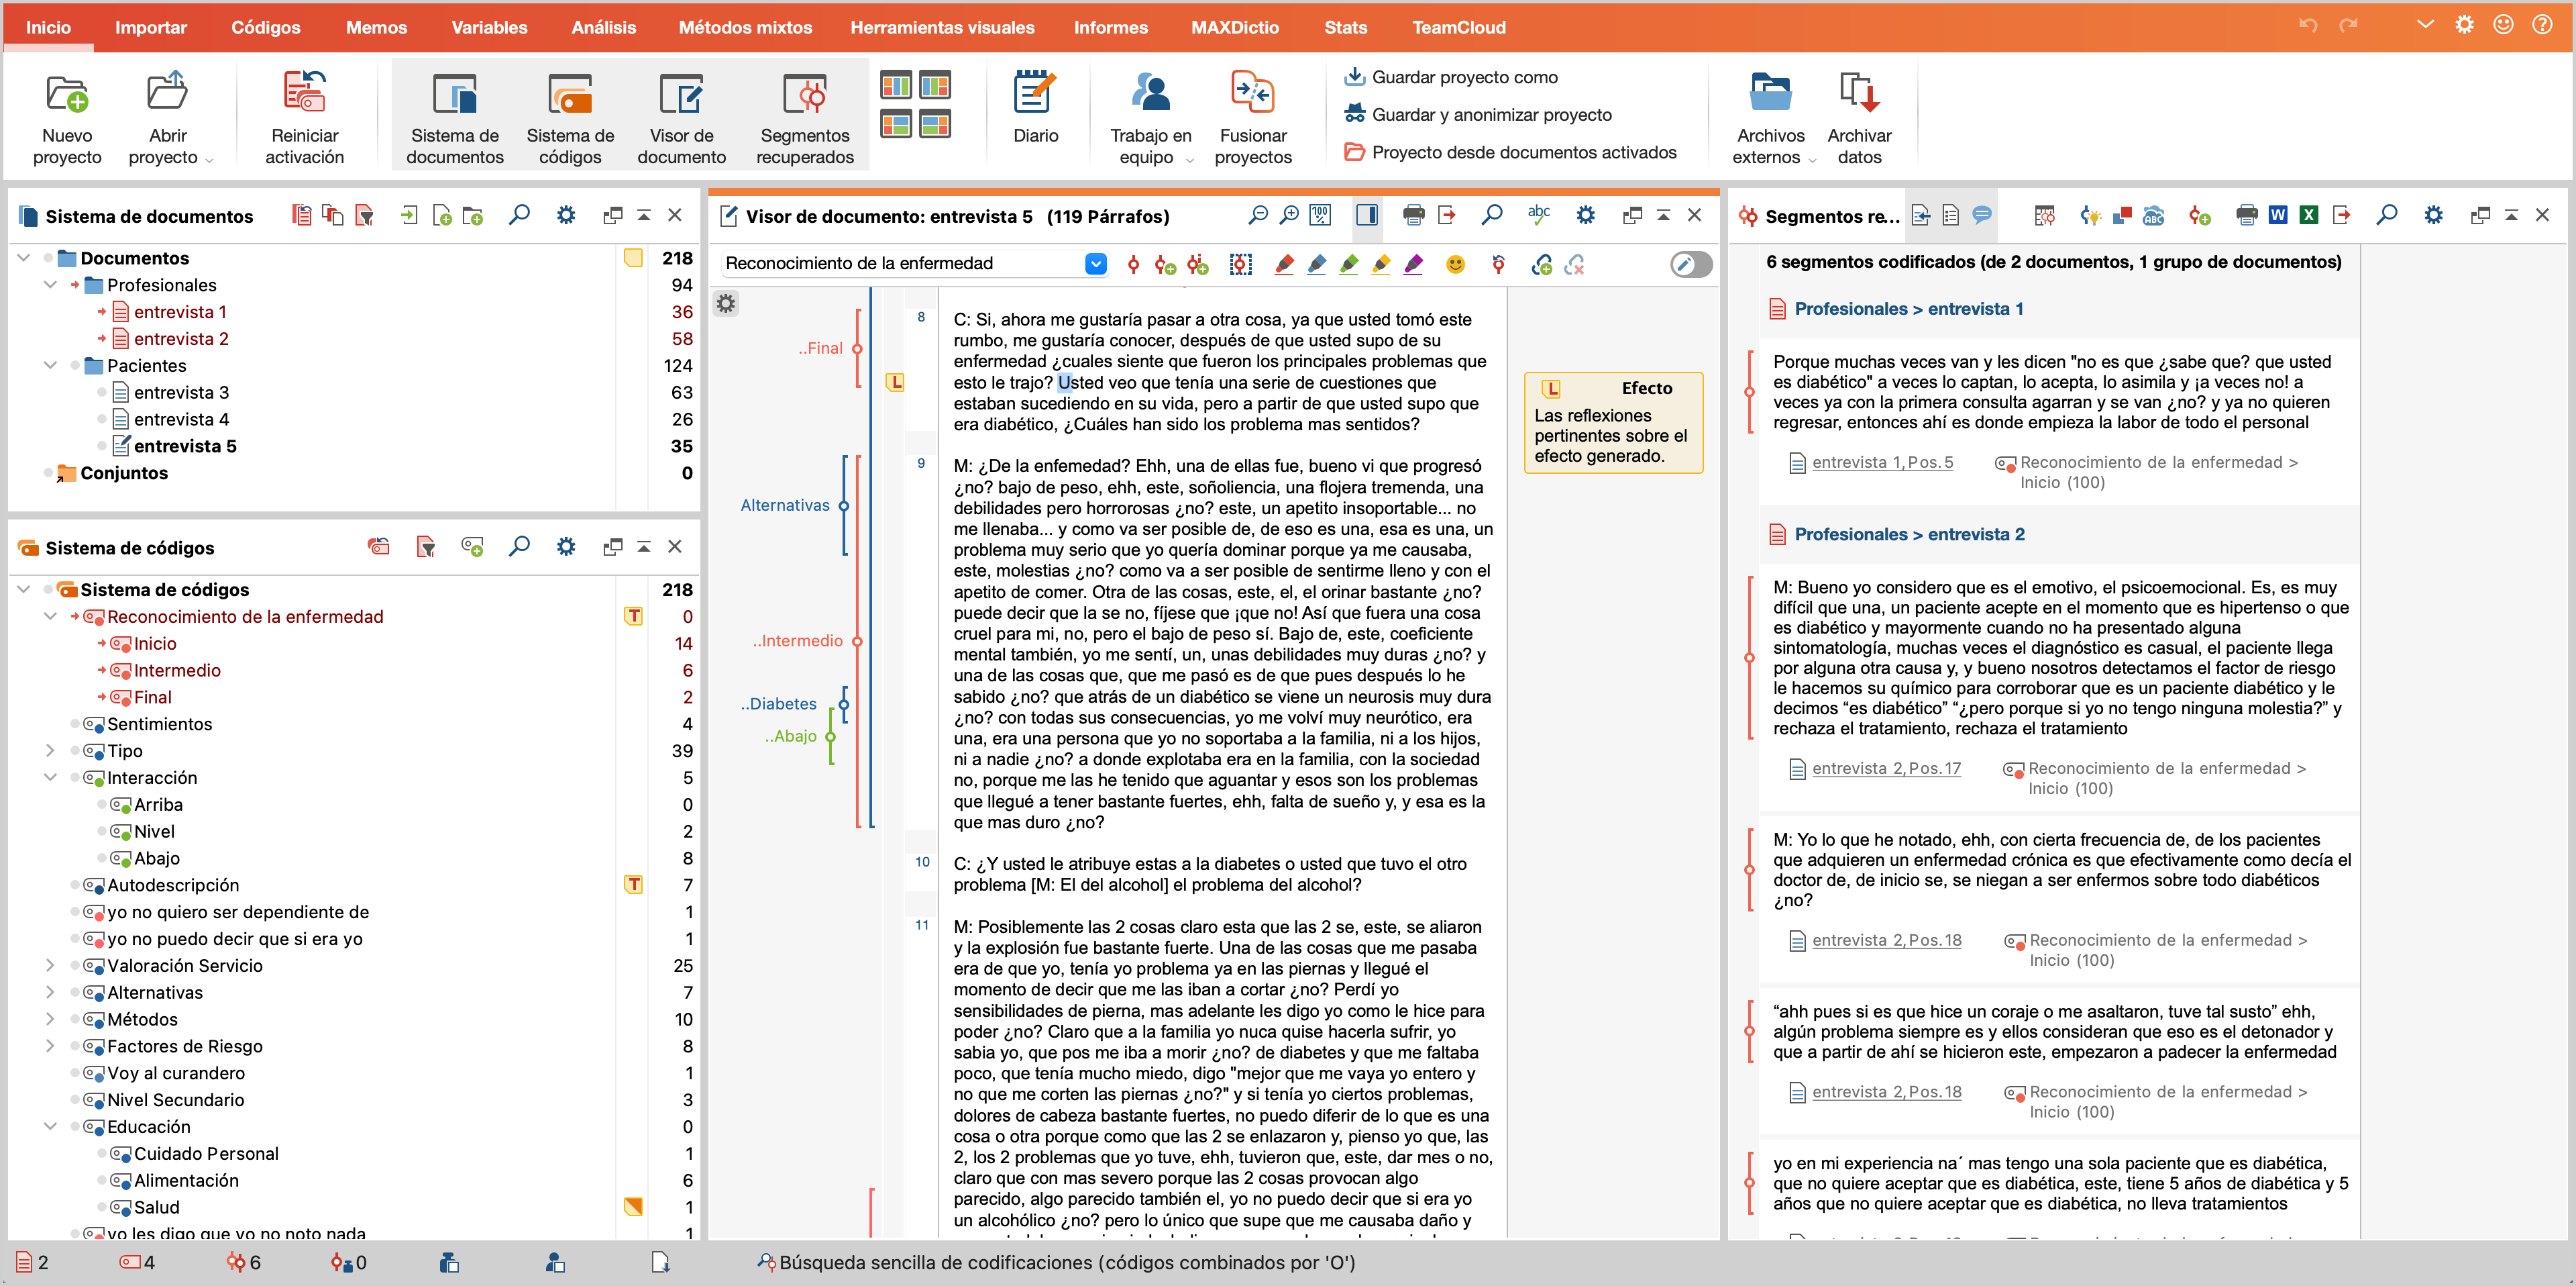2576x1286 pixels.
Task: Code the selection with an emoticon
Action: [1455, 264]
